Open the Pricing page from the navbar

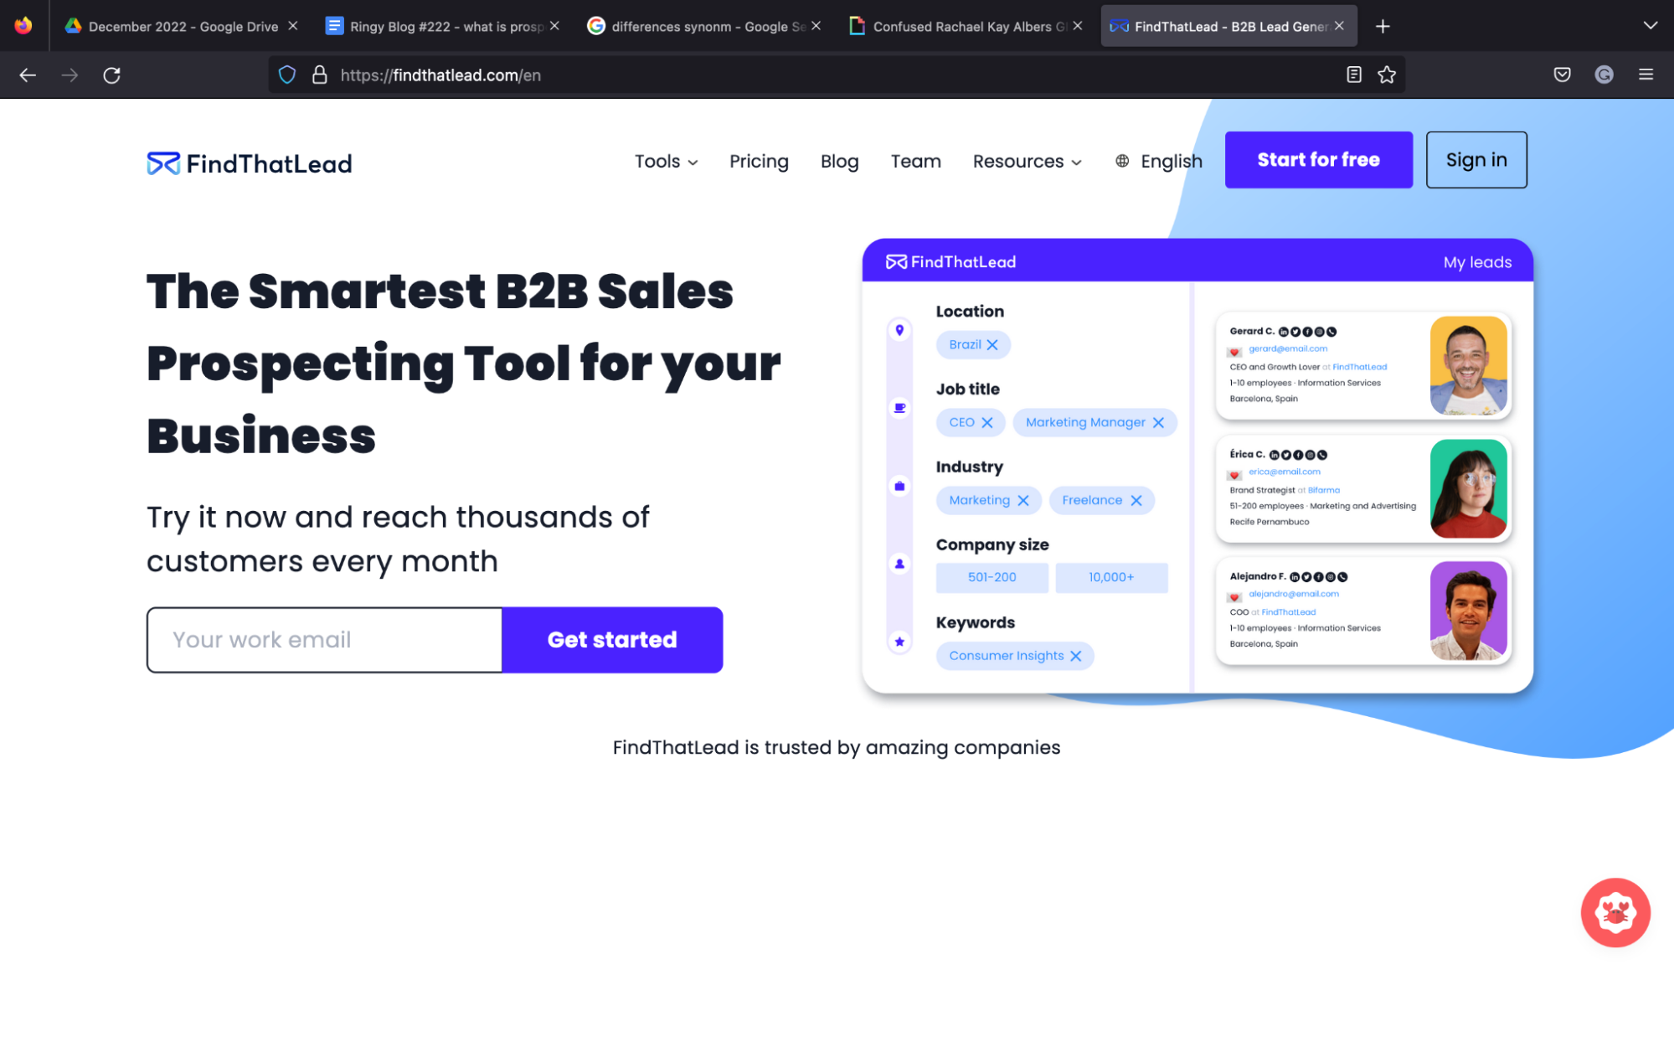[x=759, y=161]
